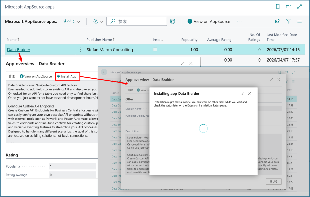This screenshot has width=310, height=197.
Task: Select the Popularity field showing 1
Action: coord(72,166)
